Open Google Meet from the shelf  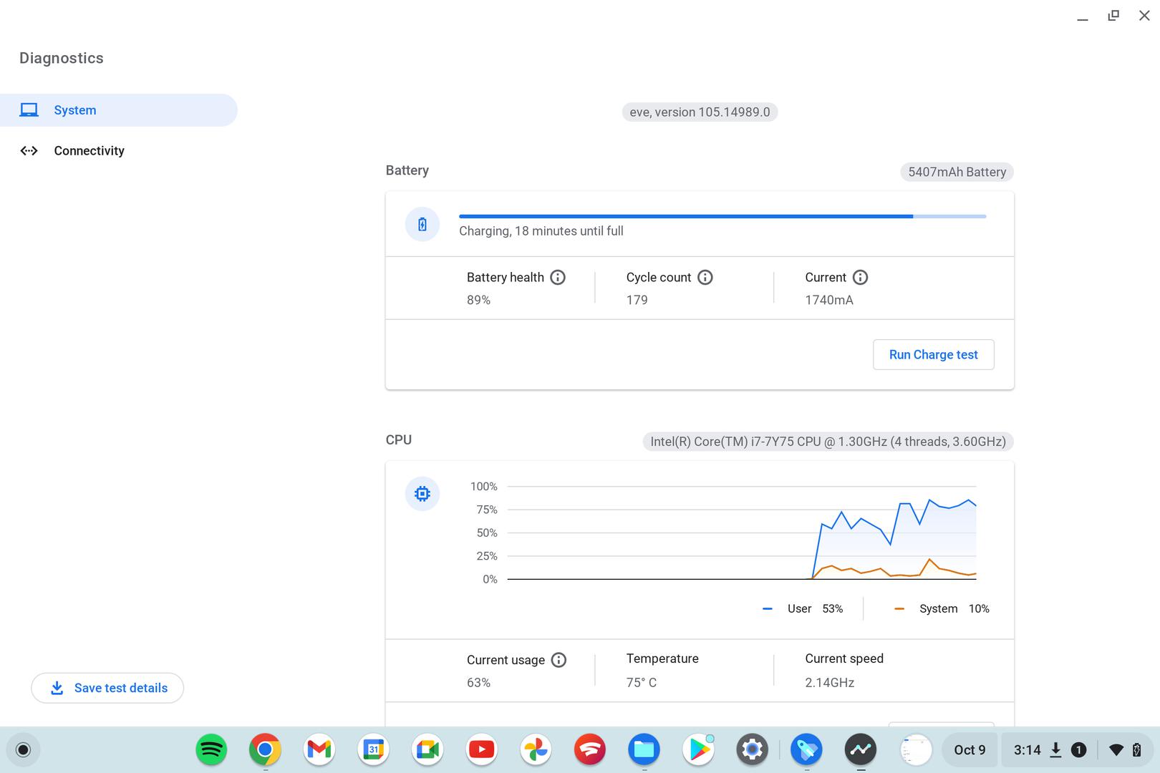coord(427,750)
